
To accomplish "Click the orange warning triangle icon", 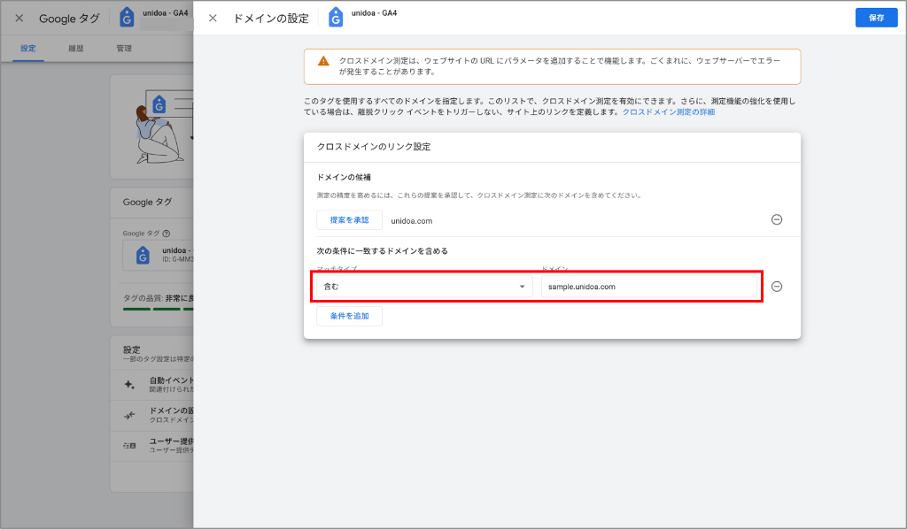I will tap(323, 61).
